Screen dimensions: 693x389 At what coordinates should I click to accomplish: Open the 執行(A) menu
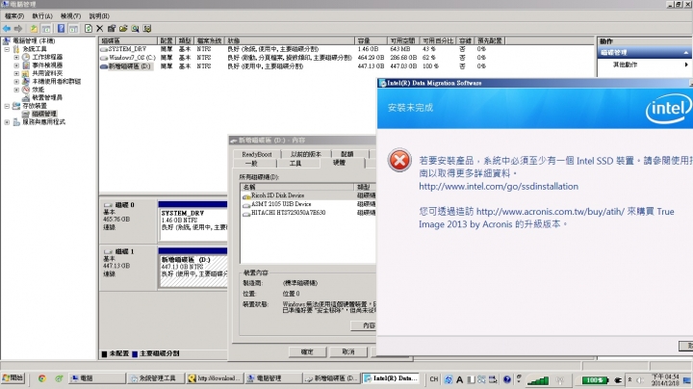point(42,16)
